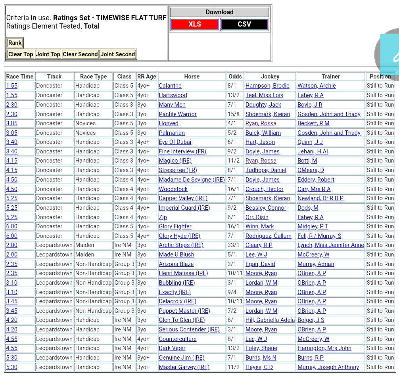Viewport: 399px width, 379px height.
Task: Open trainer Lynch, Miss Jennifer Anne
Action: click(x=330, y=245)
